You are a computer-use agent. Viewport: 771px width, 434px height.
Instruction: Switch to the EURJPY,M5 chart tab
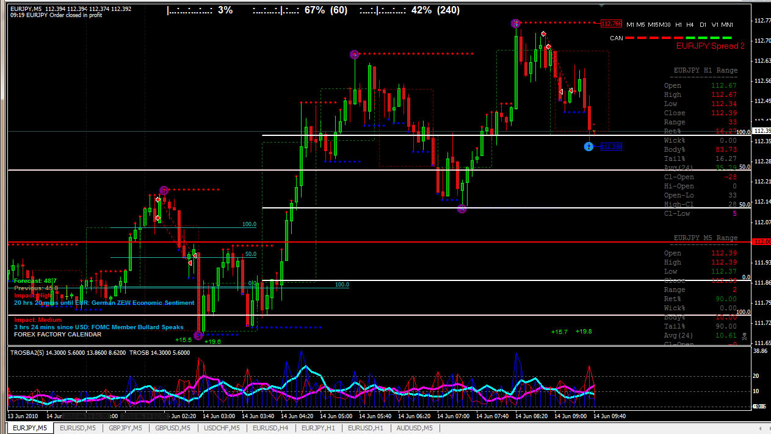click(x=30, y=428)
